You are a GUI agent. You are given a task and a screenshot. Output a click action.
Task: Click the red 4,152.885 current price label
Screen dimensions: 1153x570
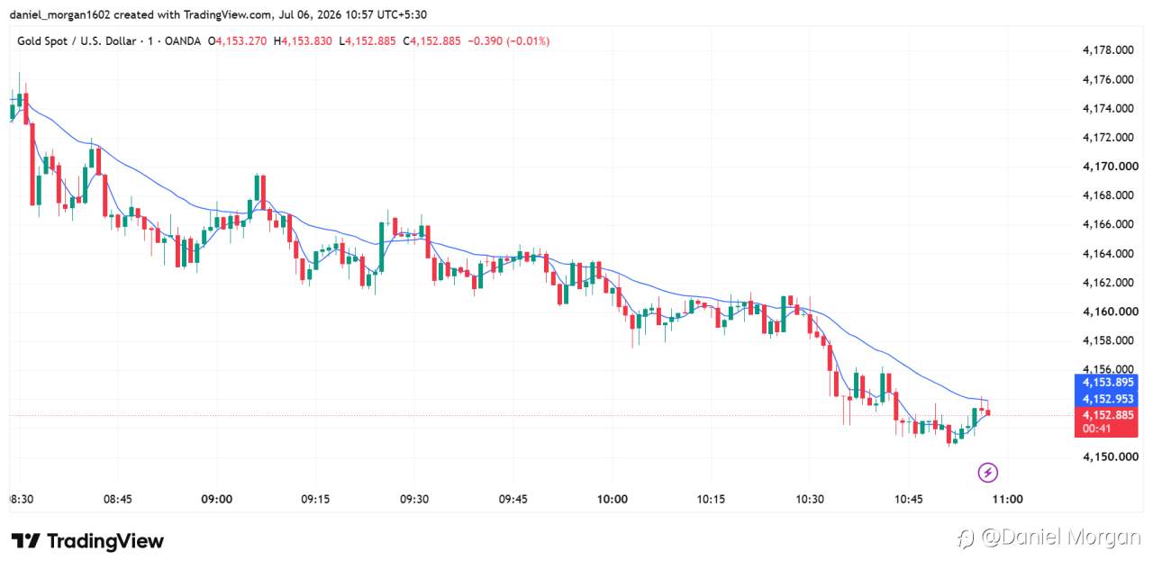(x=1108, y=414)
